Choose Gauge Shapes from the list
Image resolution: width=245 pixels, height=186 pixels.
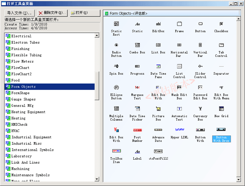tap(23, 99)
